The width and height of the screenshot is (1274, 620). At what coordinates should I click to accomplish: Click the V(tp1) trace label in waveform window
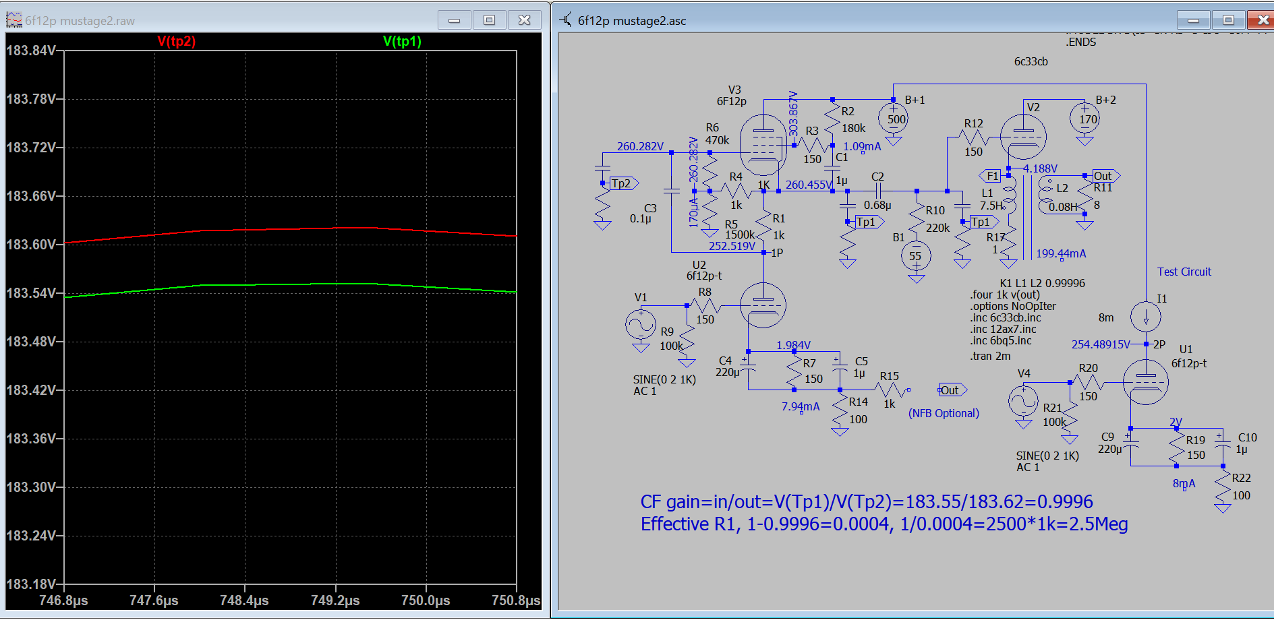click(402, 41)
